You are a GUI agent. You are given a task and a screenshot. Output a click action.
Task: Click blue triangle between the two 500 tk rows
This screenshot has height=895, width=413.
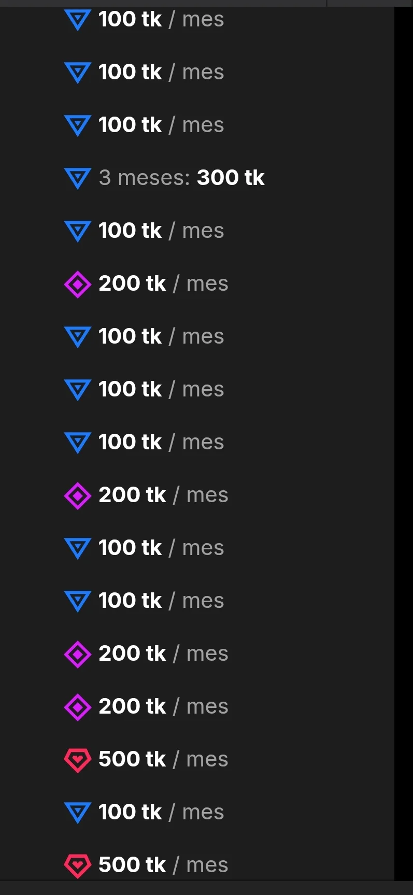78,813
